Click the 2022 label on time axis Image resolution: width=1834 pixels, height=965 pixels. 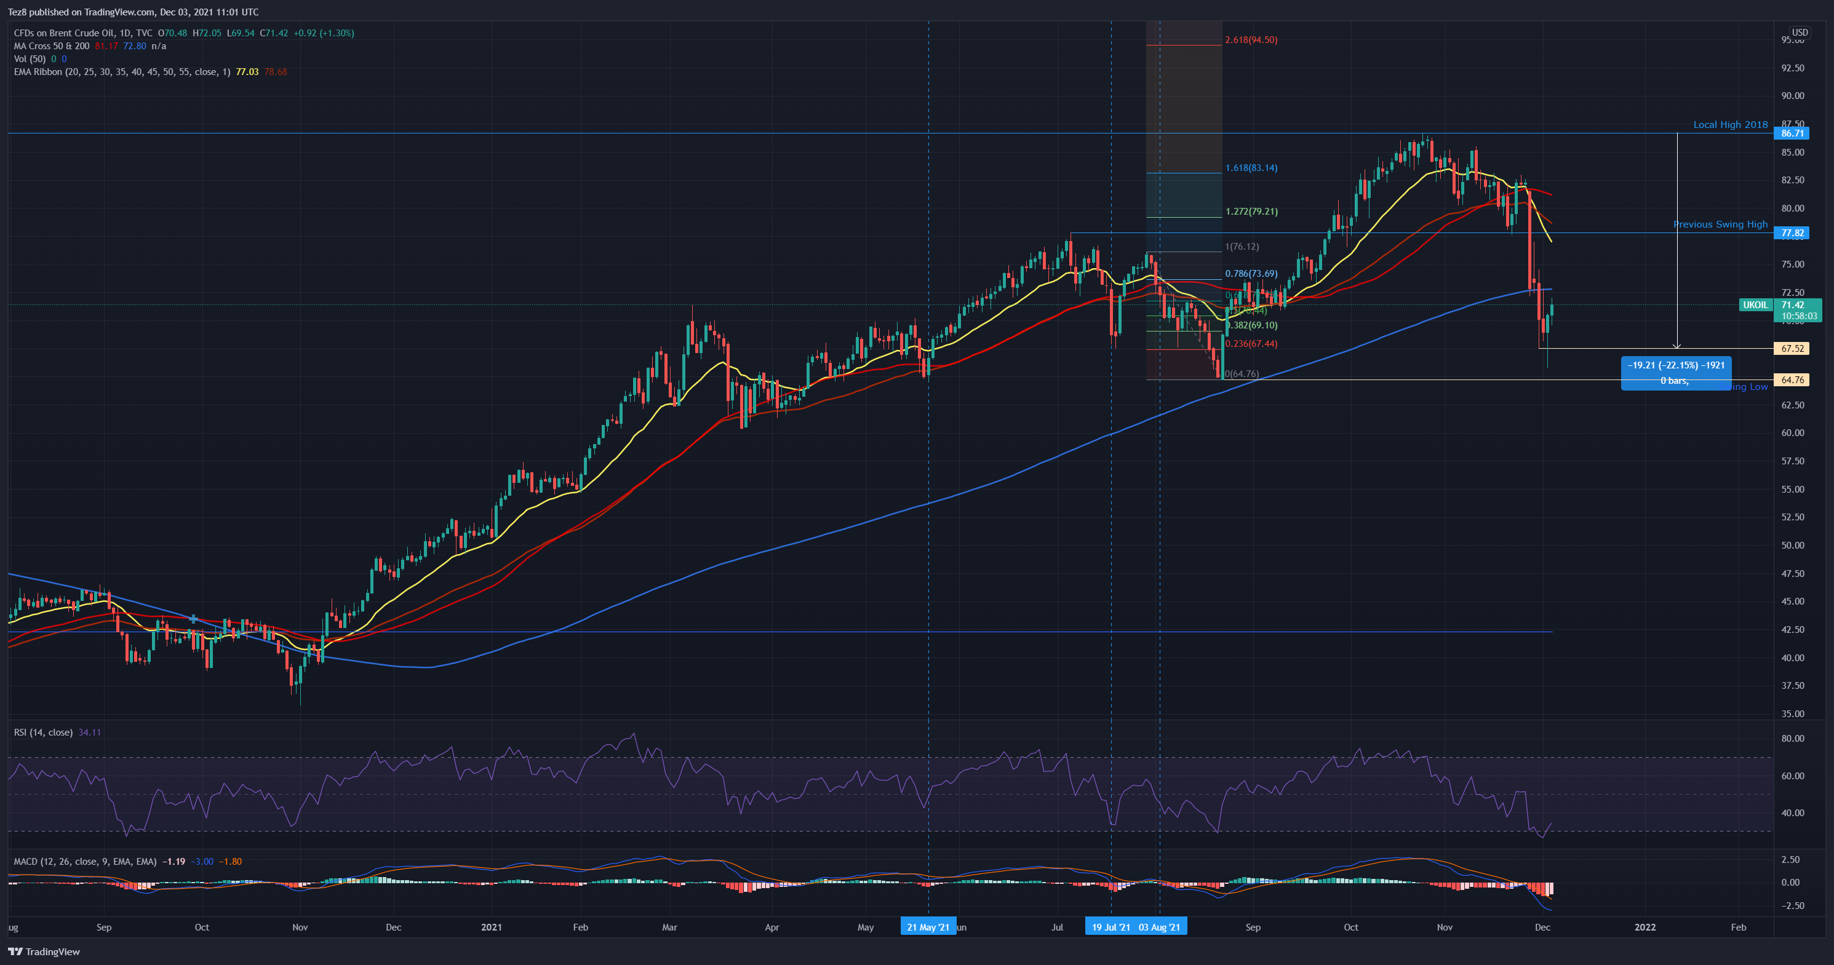[x=1645, y=927]
